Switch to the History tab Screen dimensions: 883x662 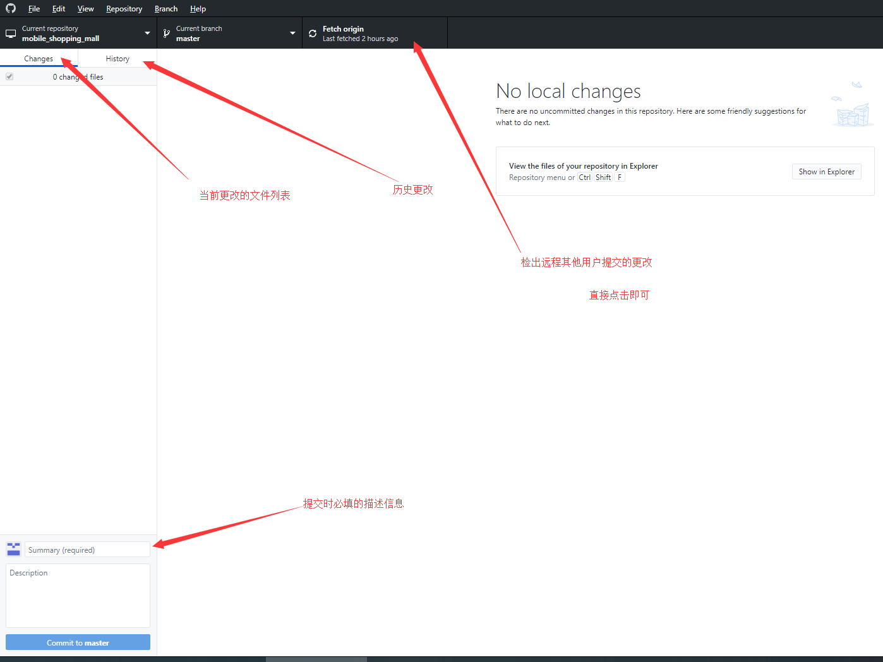click(x=117, y=59)
